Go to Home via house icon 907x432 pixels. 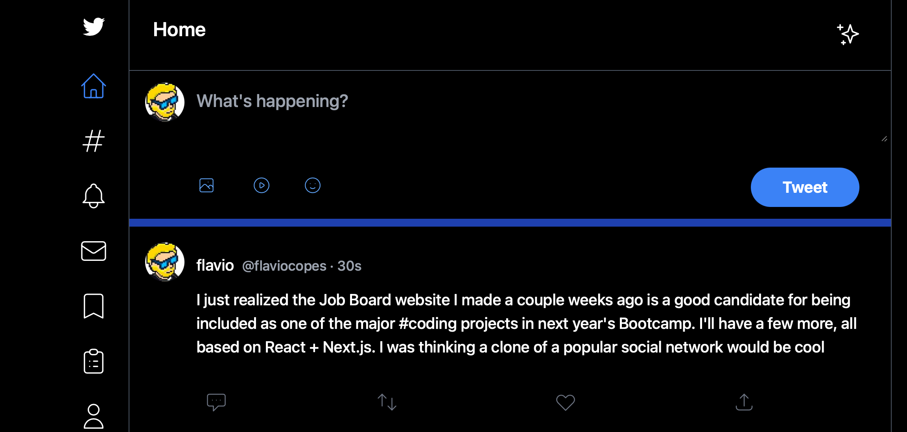coord(94,86)
